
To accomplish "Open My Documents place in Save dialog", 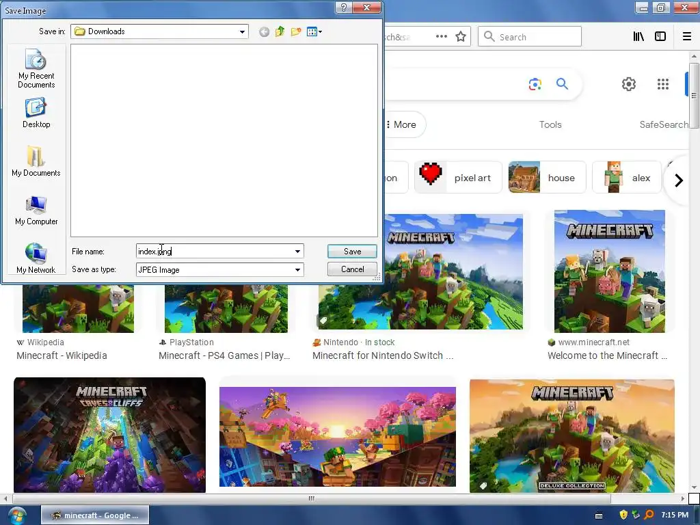I will 36,161.
